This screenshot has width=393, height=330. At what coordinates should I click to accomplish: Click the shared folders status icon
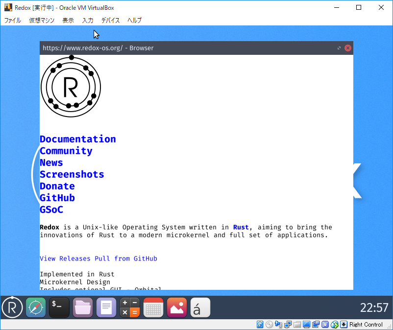pos(297,325)
